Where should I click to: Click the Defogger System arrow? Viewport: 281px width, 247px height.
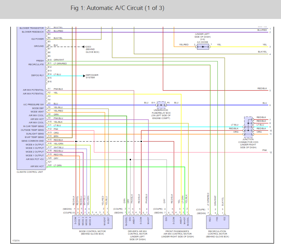pos(84,76)
